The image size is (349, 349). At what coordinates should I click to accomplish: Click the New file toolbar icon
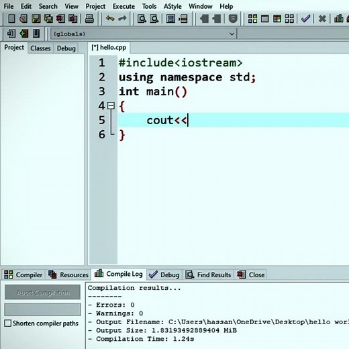point(11,19)
